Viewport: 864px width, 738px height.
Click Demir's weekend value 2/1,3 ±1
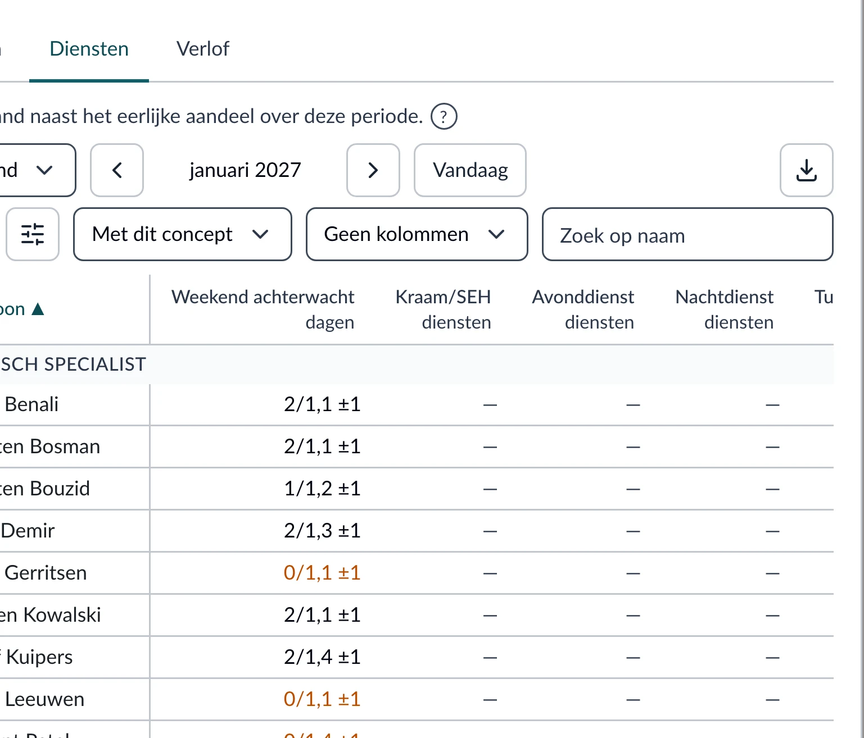pos(322,531)
